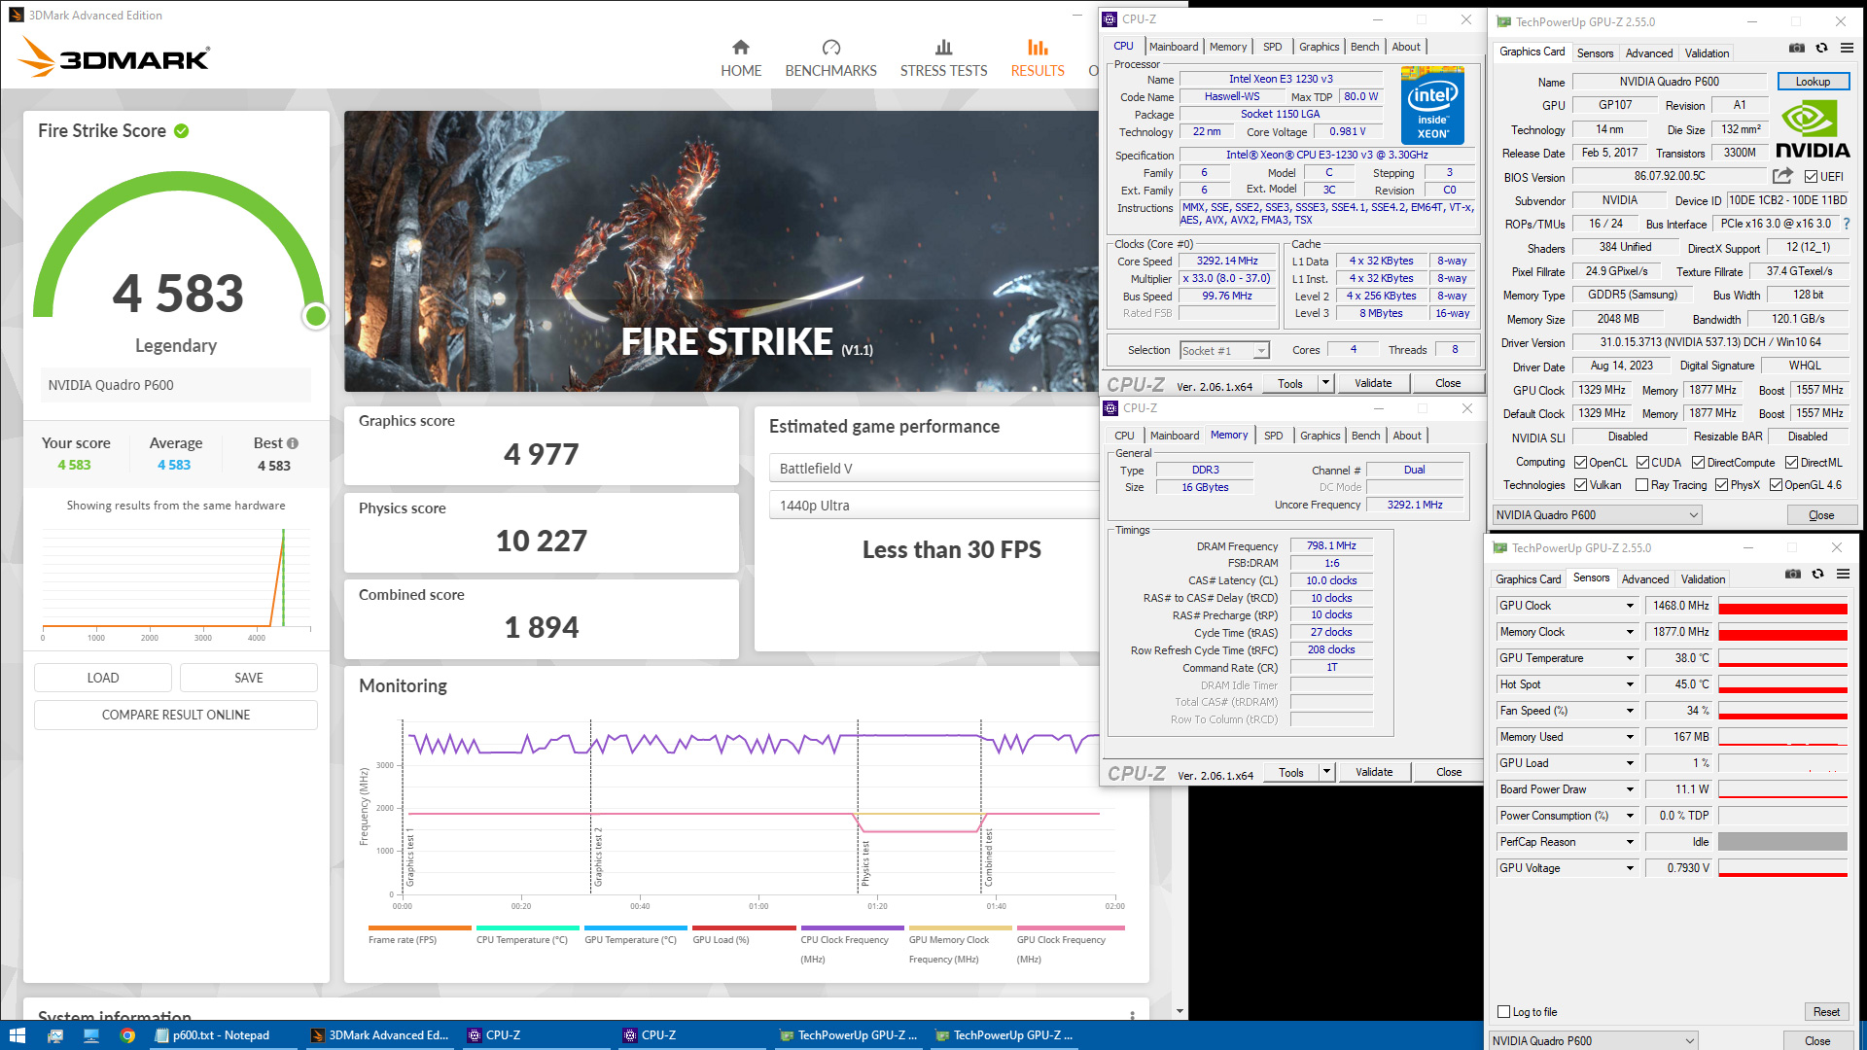Enable the Log to file checkbox
The image size is (1867, 1050).
(x=1504, y=1012)
